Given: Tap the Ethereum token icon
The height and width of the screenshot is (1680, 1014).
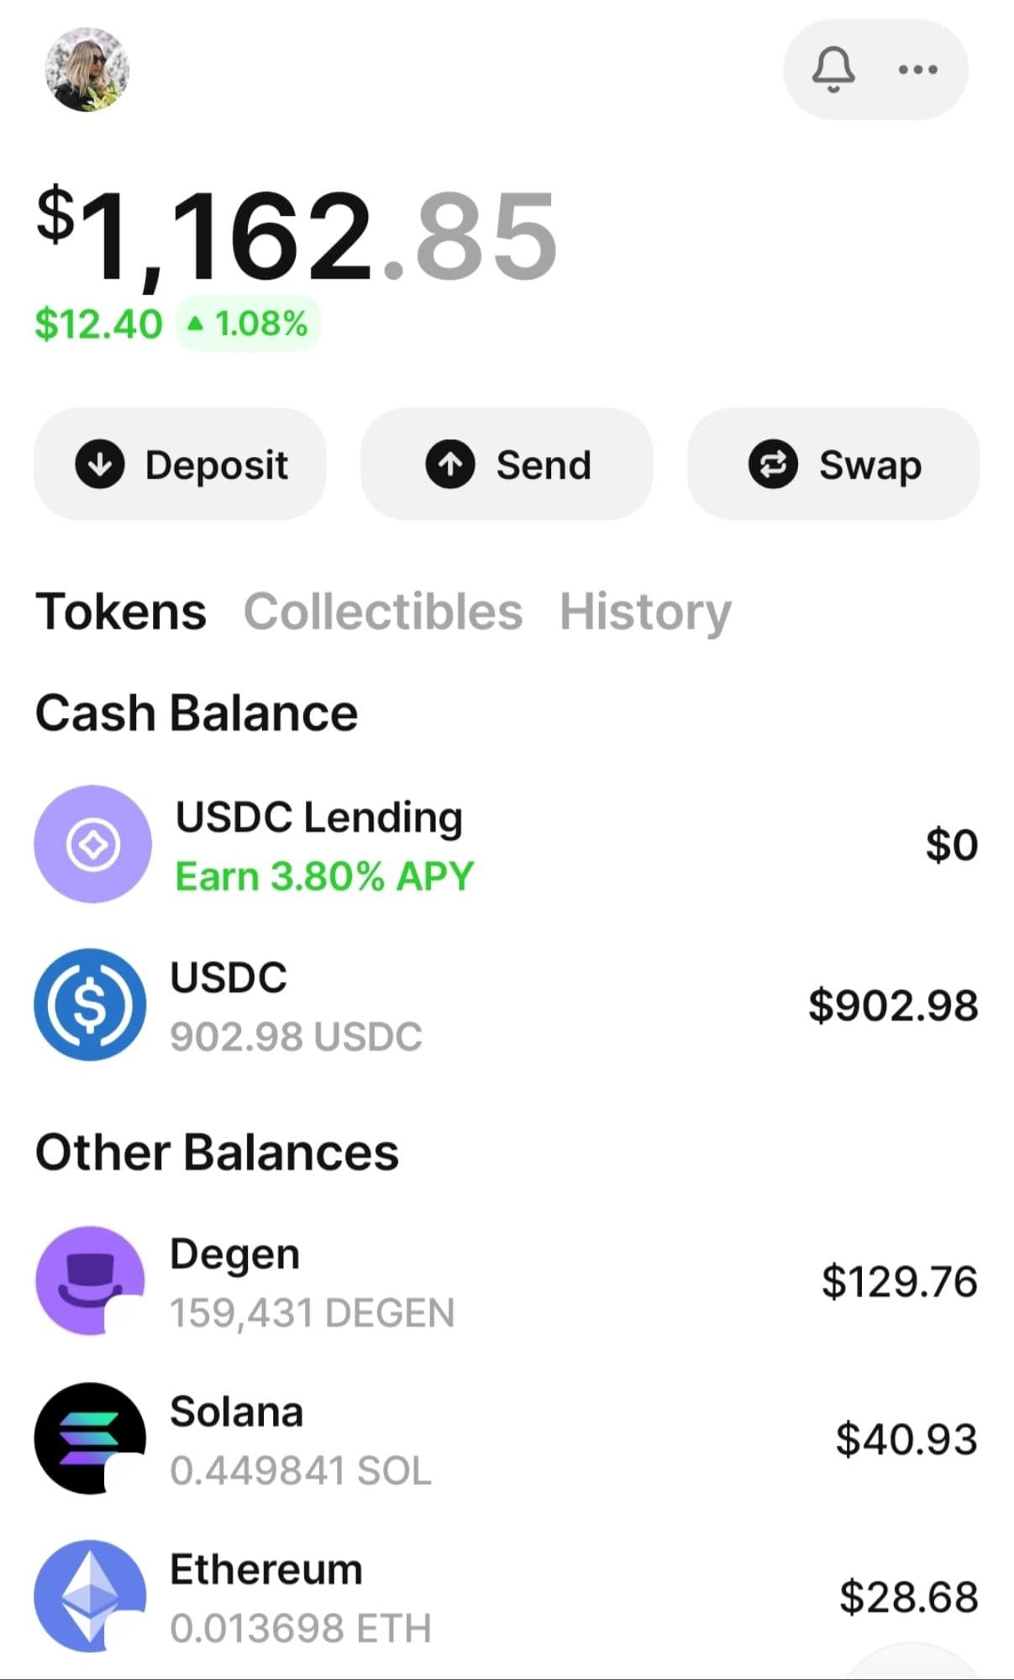Looking at the screenshot, I should point(90,1595).
